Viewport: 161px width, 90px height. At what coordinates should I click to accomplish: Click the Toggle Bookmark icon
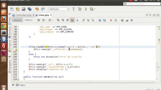pos(93,20)
